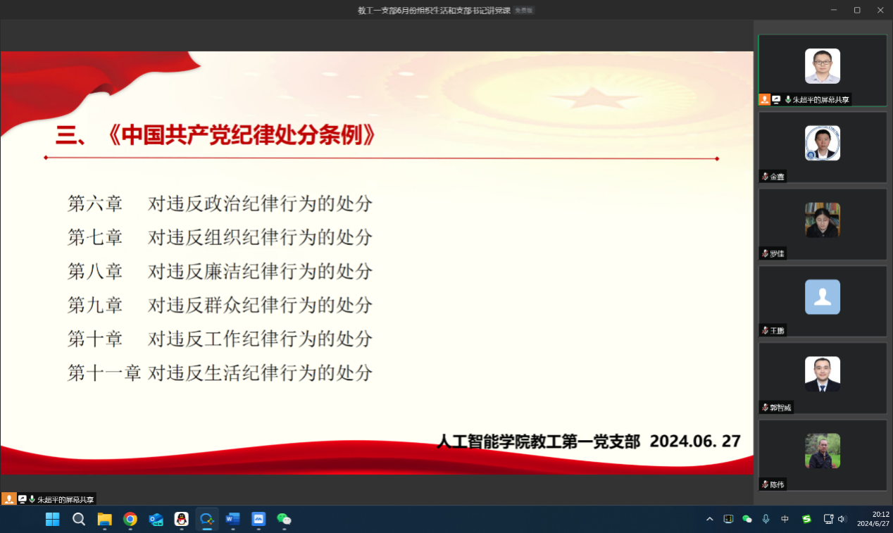Click the system tray microphone icon
Viewport: 893px width, 533px height.
766,519
